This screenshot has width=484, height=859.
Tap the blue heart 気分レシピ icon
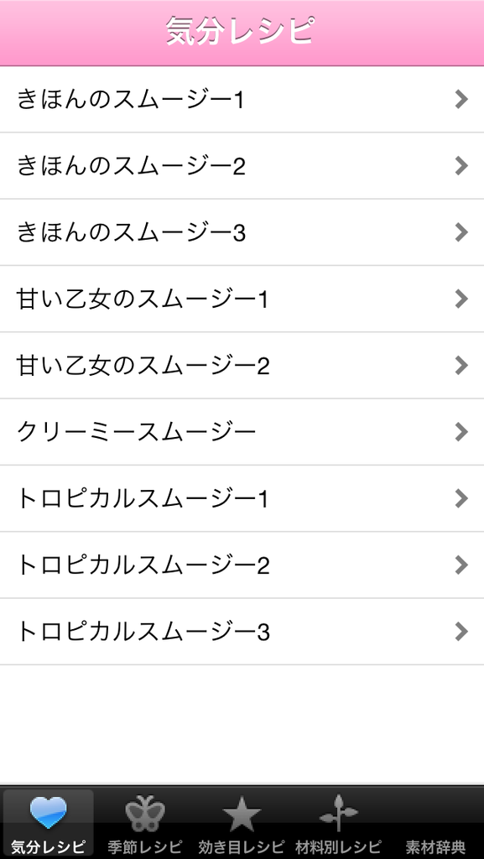(x=48, y=812)
